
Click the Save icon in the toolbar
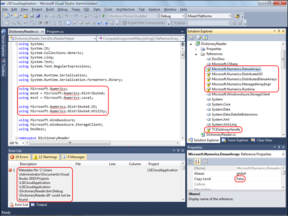(32, 16)
